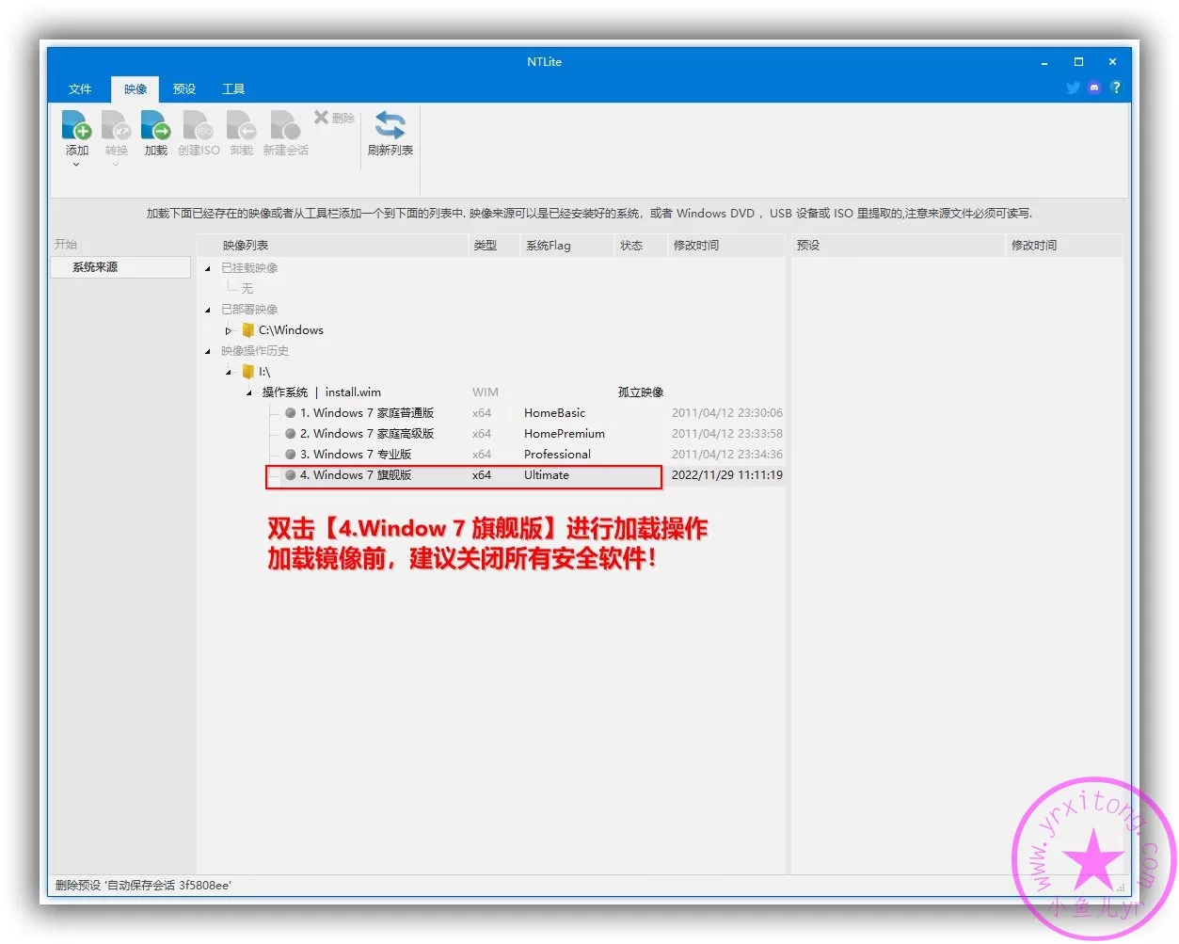The image size is (1179, 944).
Task: Click the date '2011/04/12 23:33:58'
Action: click(727, 434)
